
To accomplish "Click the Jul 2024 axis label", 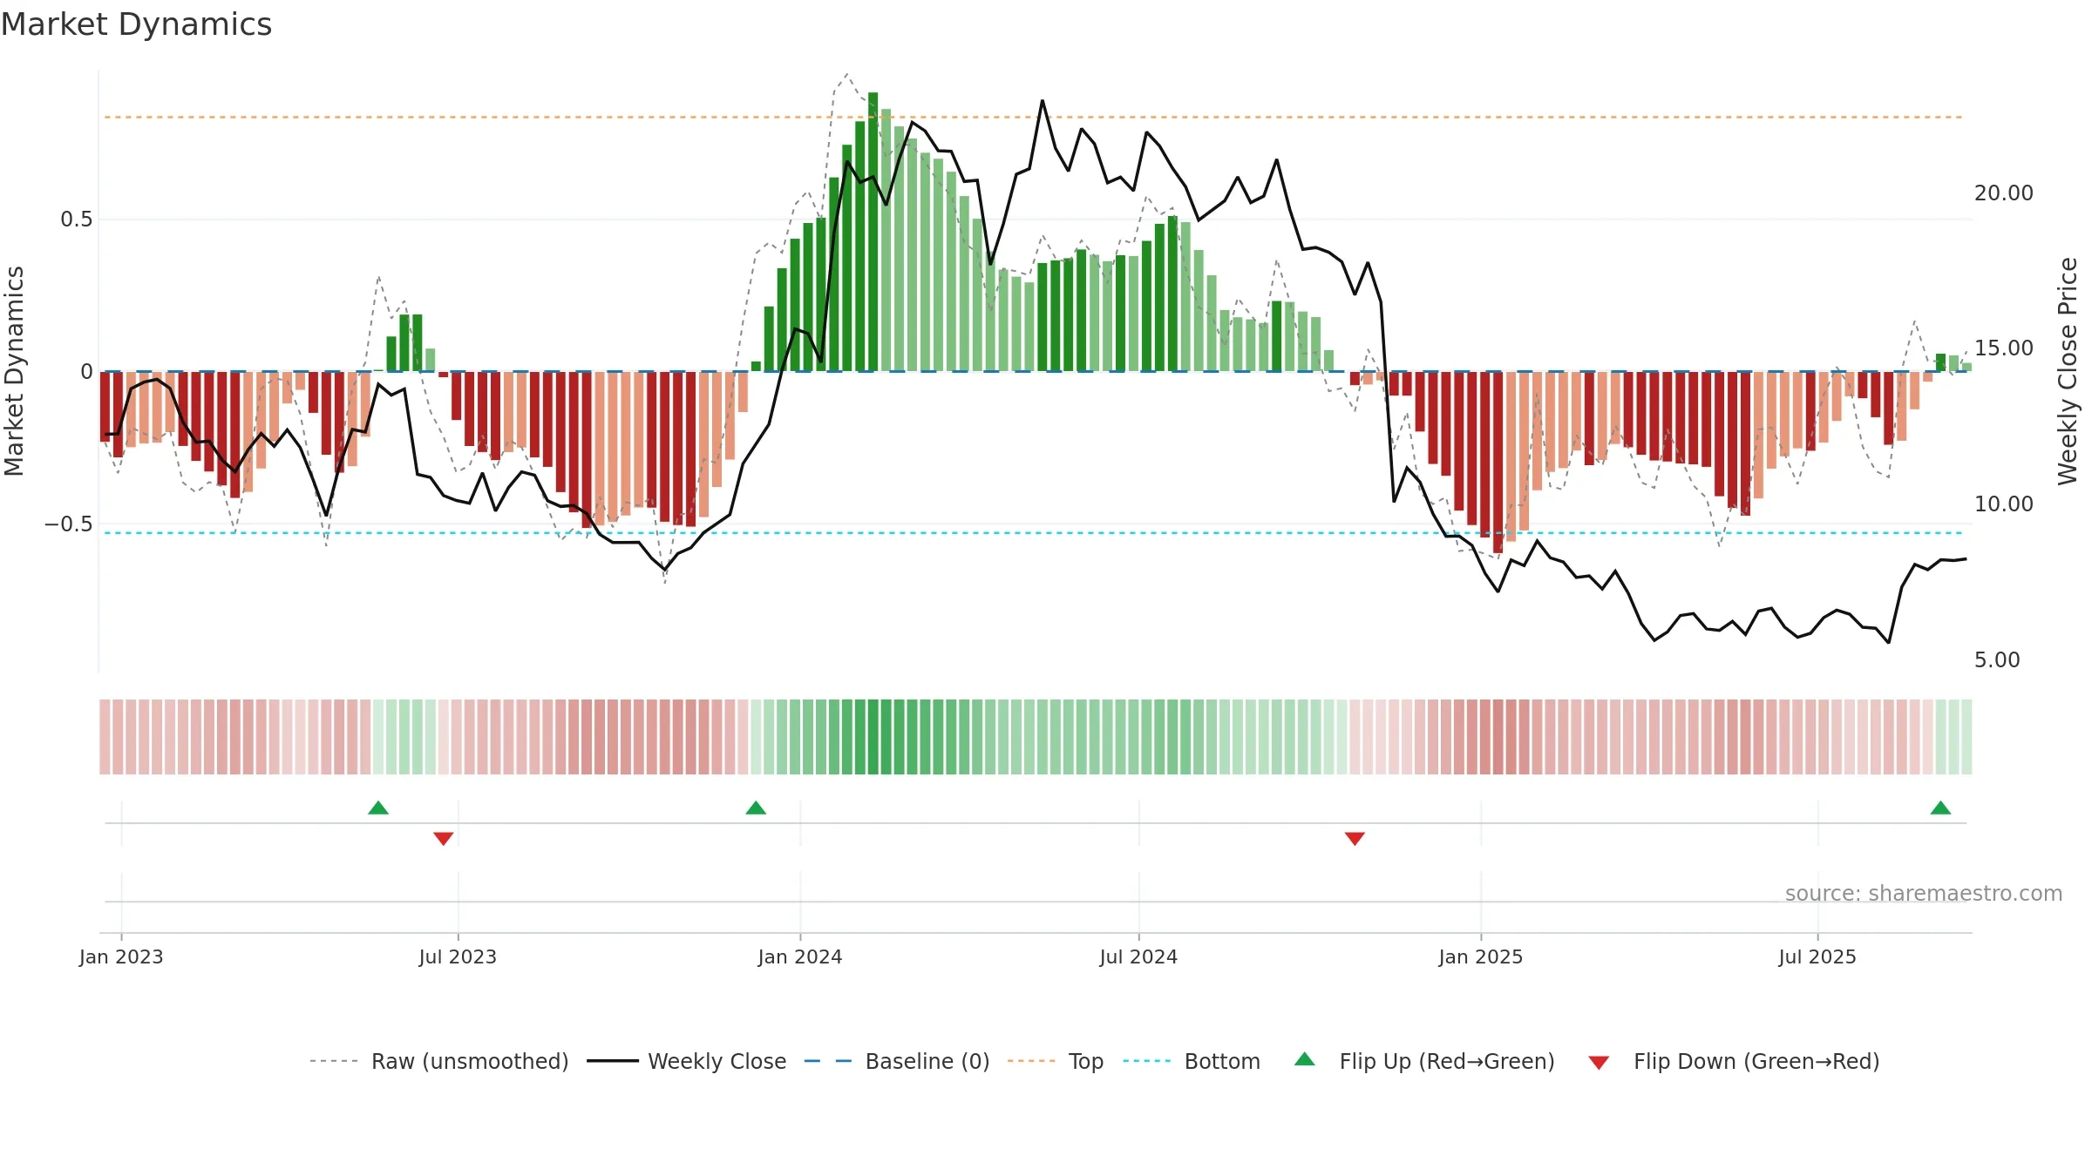I will pos(1138,956).
